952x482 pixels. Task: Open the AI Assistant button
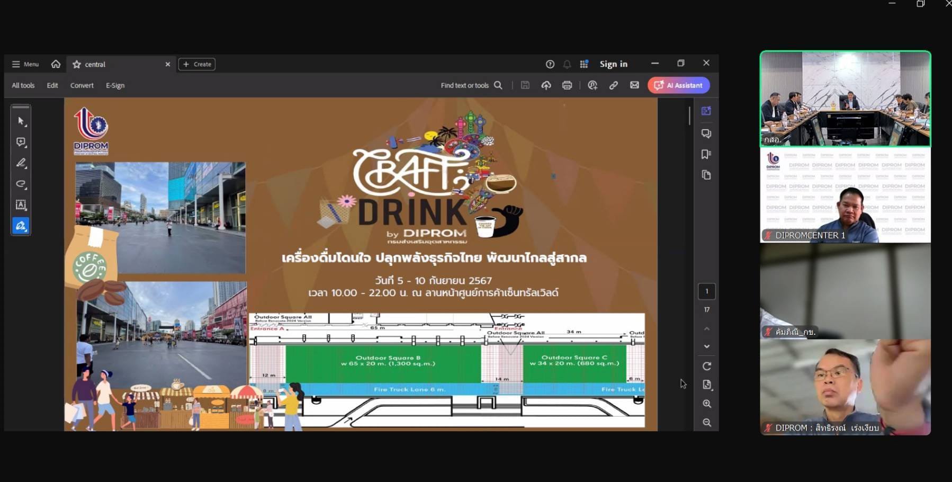(x=679, y=85)
